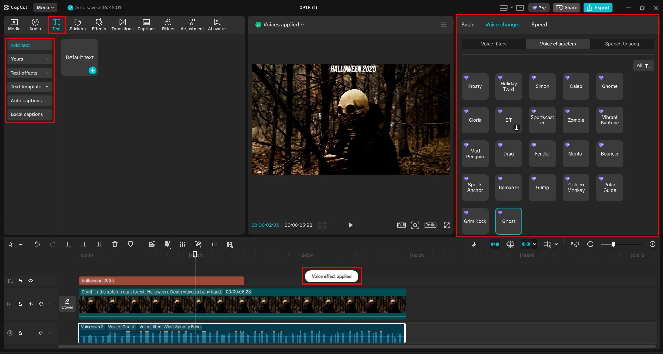Hide the Halloween 2025 text track
Image resolution: width=663 pixels, height=354 pixels.
tap(30, 280)
